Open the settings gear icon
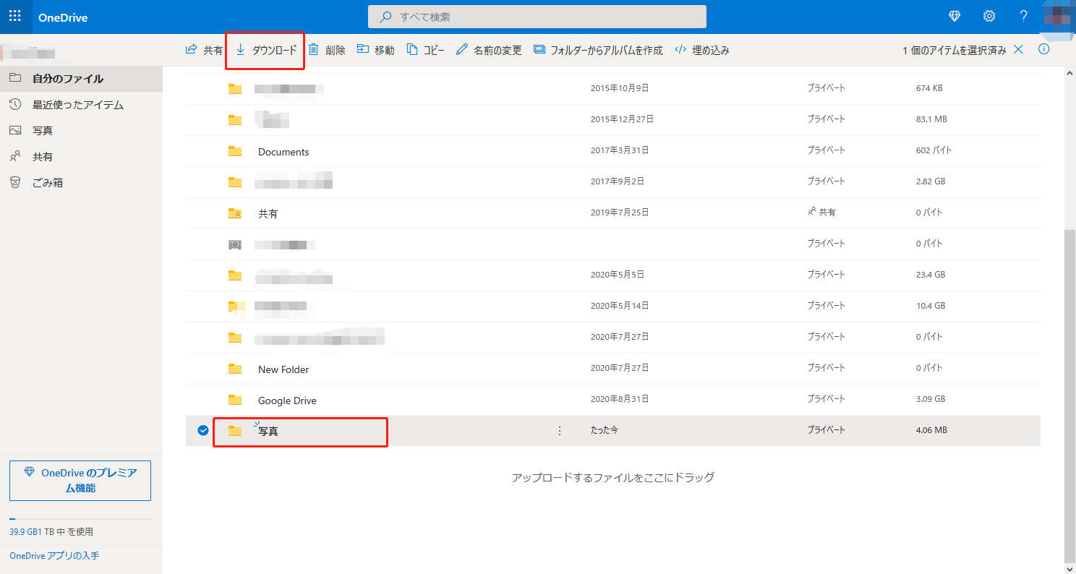 pyautogui.click(x=989, y=17)
